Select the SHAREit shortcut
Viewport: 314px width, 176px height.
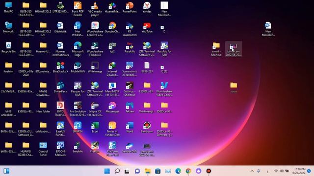(x=78, y=127)
